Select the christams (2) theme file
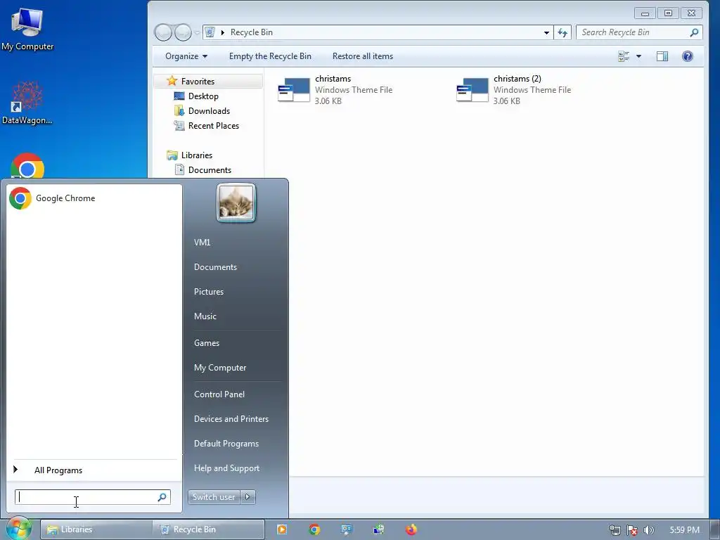 point(514,90)
